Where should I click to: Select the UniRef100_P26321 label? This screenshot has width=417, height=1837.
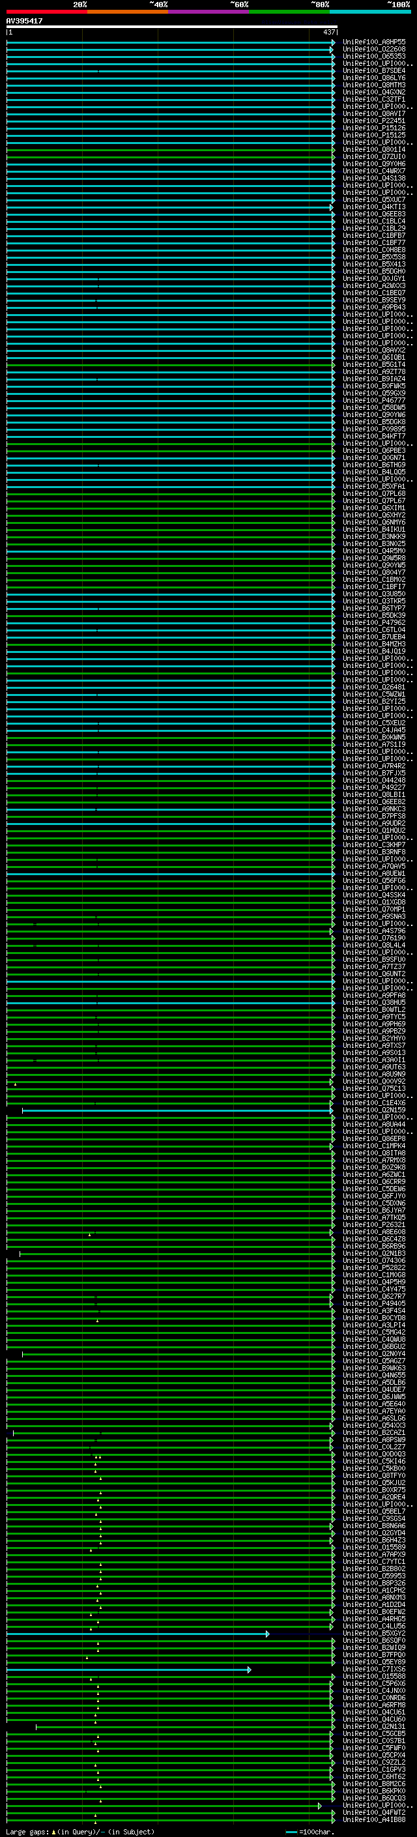tap(374, 1225)
